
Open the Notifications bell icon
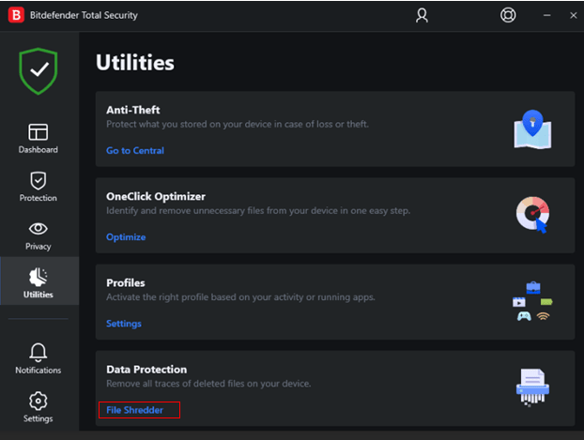point(38,352)
